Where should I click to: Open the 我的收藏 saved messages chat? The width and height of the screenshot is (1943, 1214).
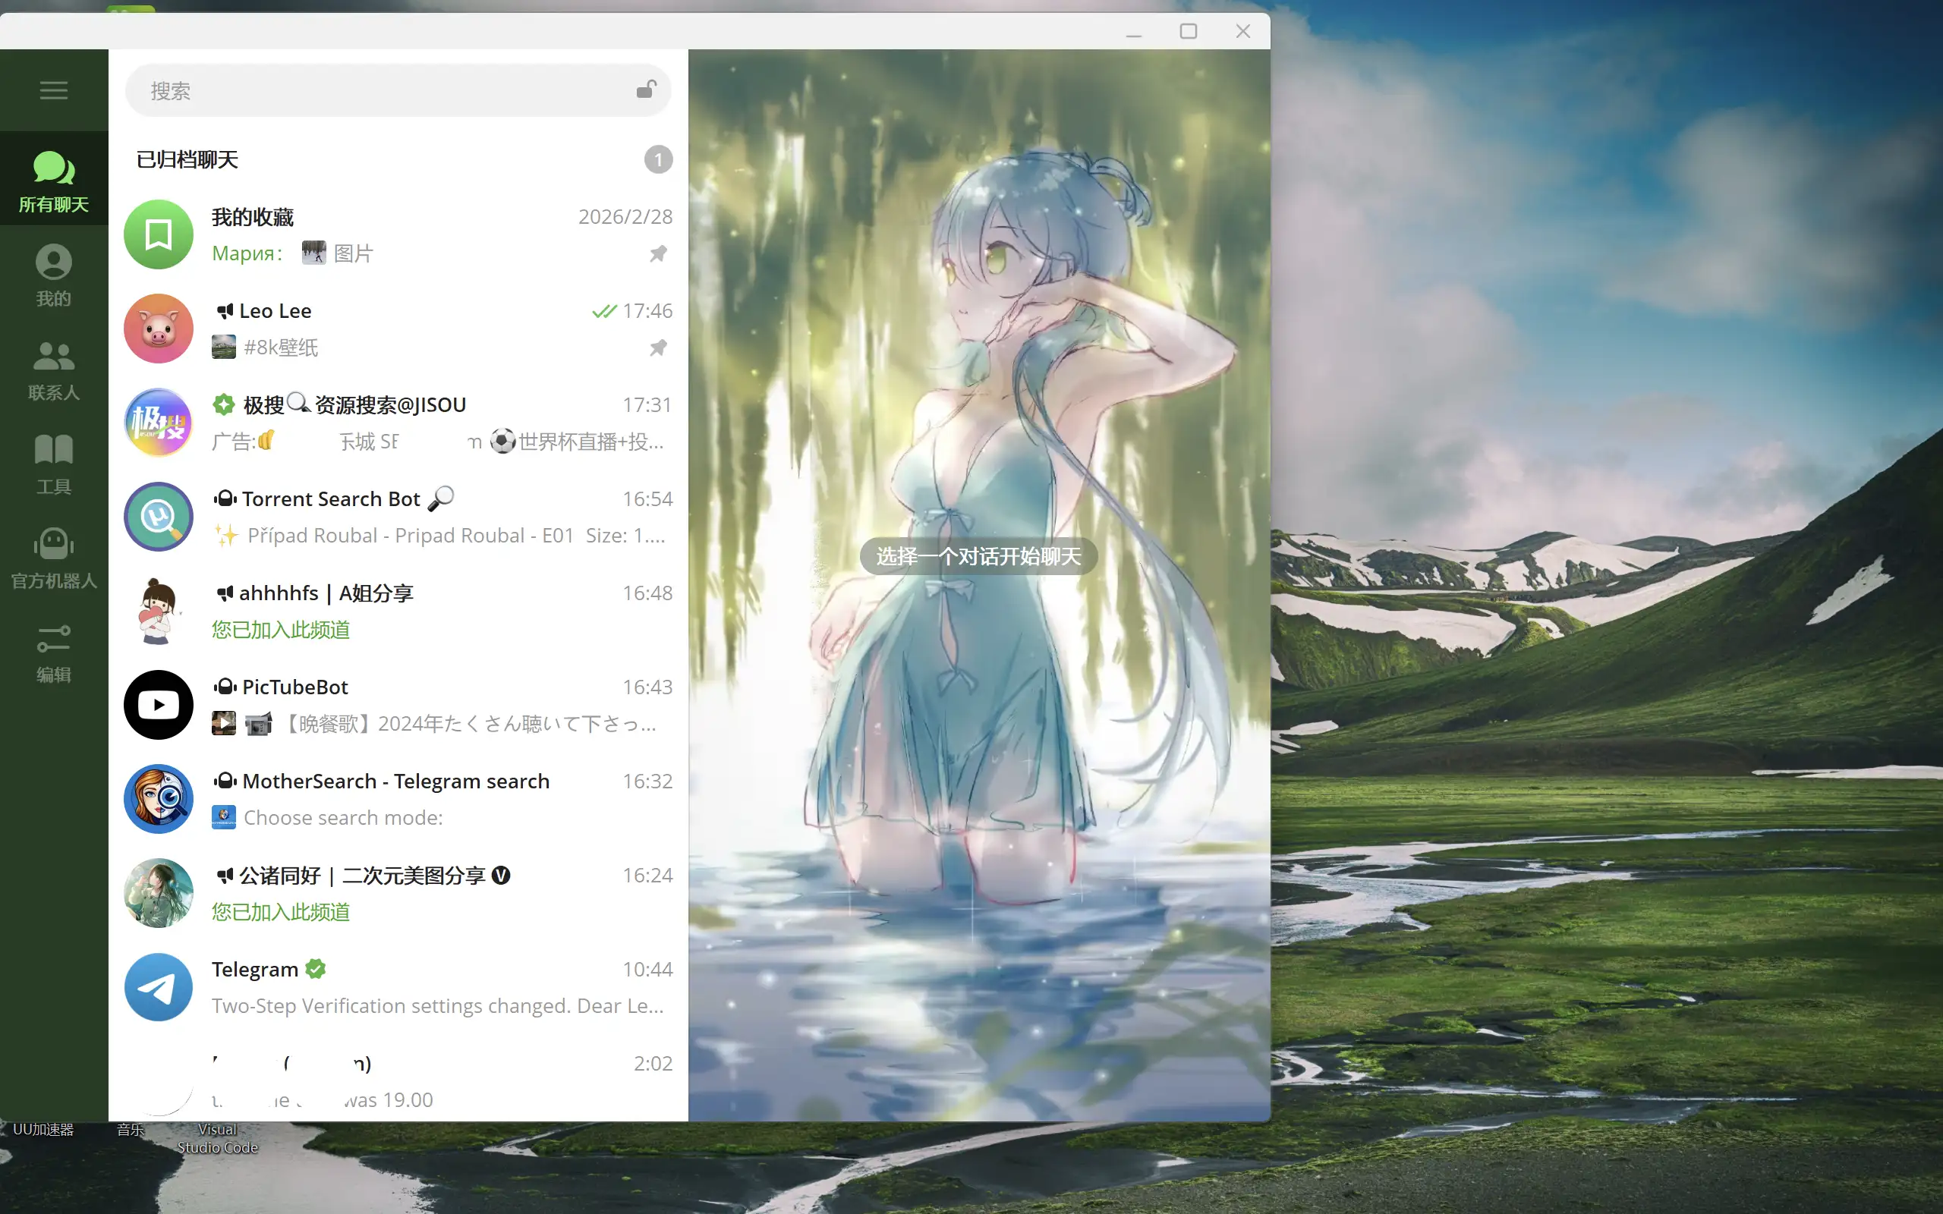(x=398, y=234)
